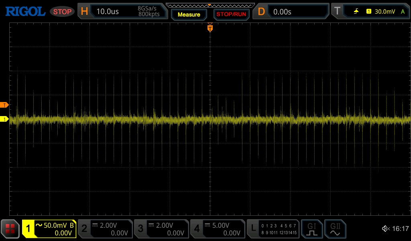The image size is (411, 241).
Task: Open the red function navigation menu icon
Action: coord(10,229)
